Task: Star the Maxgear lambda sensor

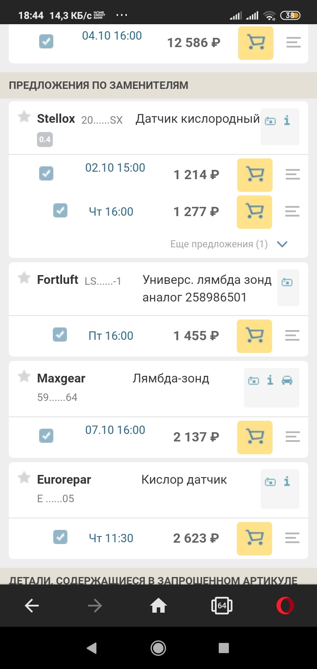Action: tap(24, 377)
